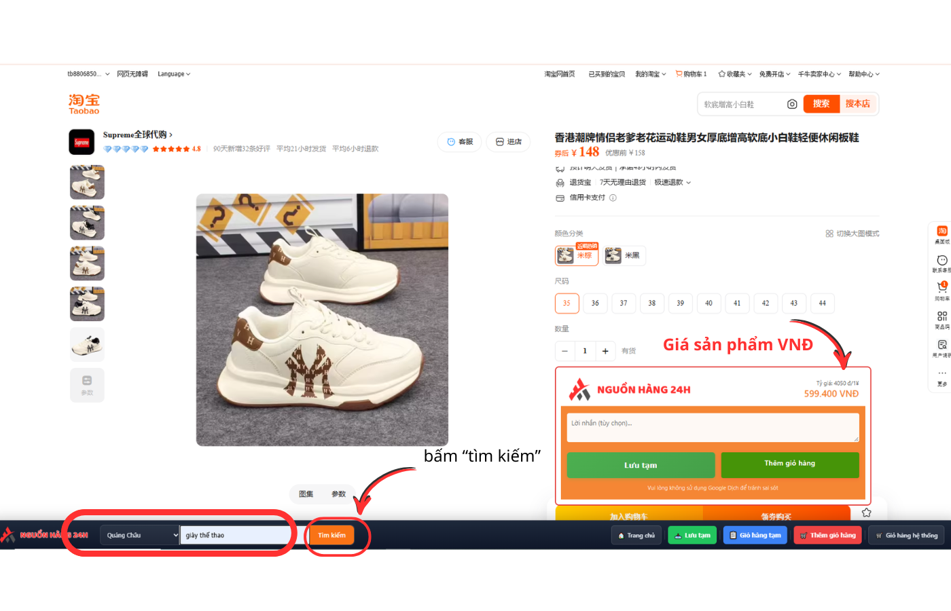Click the camera image search icon
This screenshot has width=951, height=611.
click(791, 104)
